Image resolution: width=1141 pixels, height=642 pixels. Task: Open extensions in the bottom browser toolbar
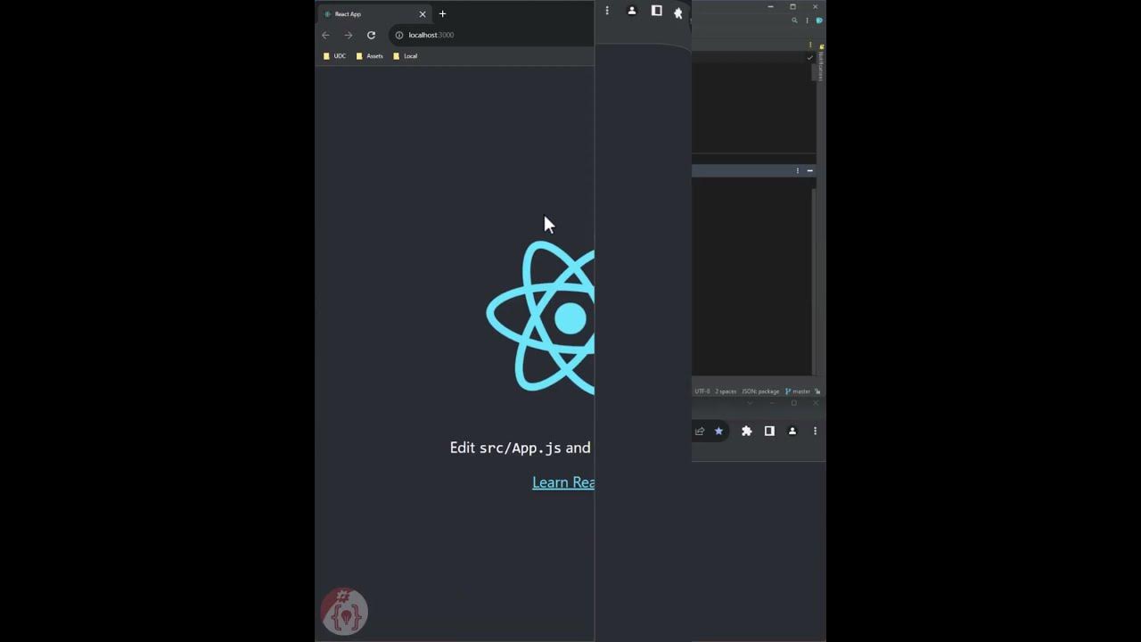747,432
